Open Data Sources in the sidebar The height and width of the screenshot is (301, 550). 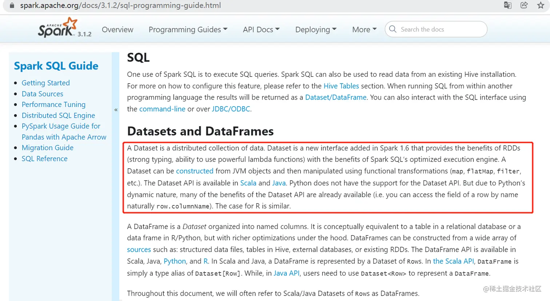42,94
